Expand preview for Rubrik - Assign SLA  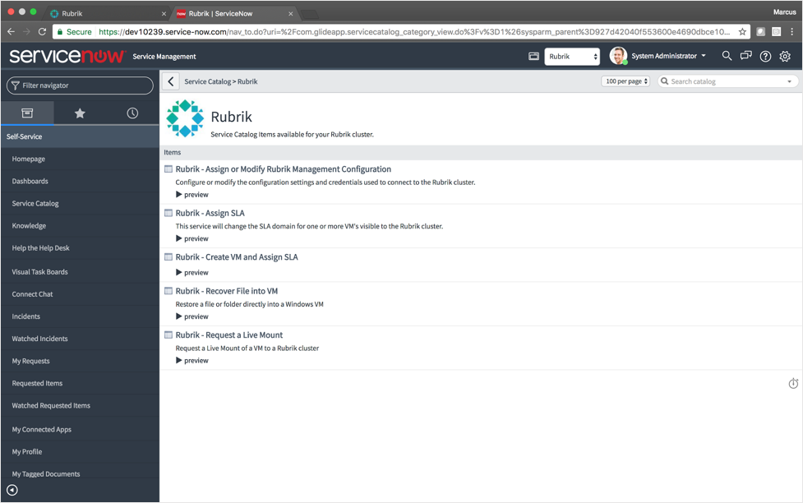192,238
